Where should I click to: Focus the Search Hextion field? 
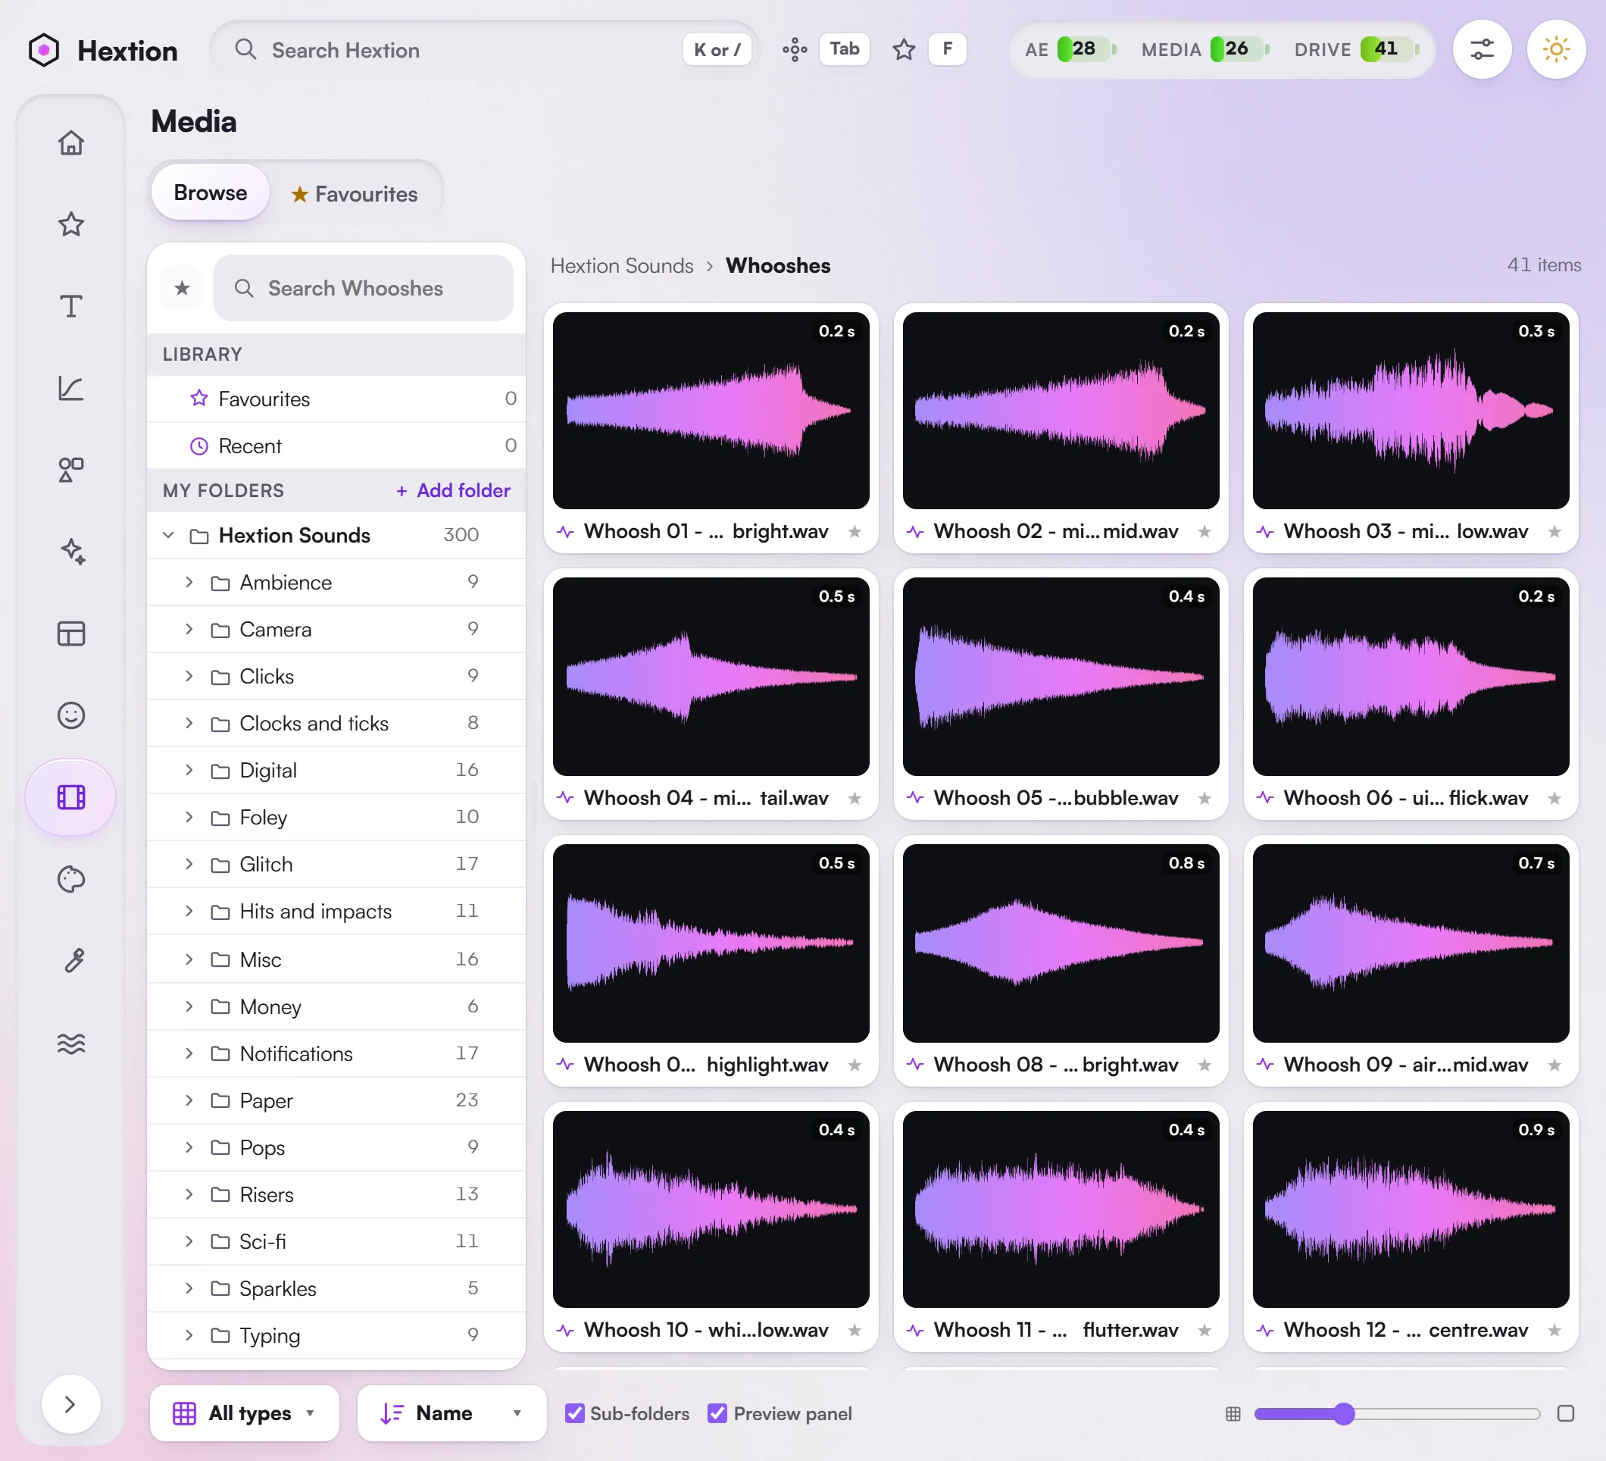484,49
